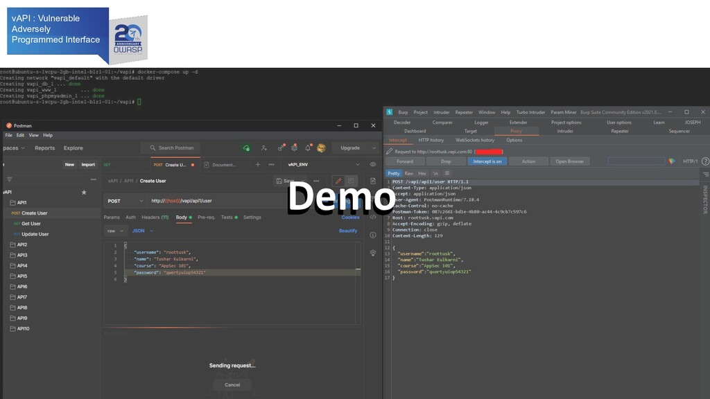Select the Update User request

point(35,234)
